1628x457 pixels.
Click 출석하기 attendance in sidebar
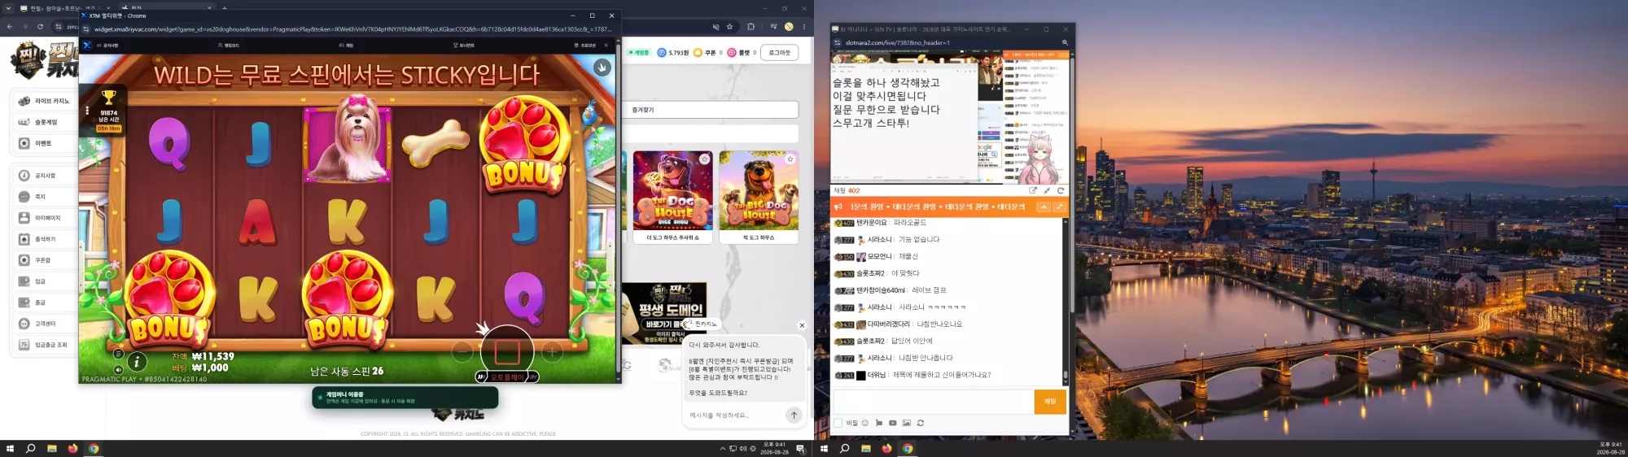45,239
